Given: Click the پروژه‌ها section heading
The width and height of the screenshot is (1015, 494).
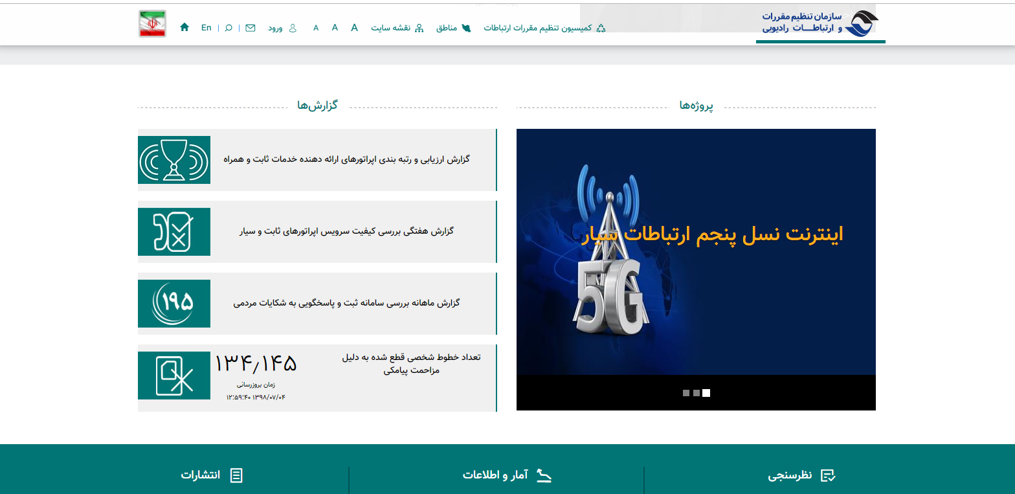Looking at the screenshot, I should [697, 106].
